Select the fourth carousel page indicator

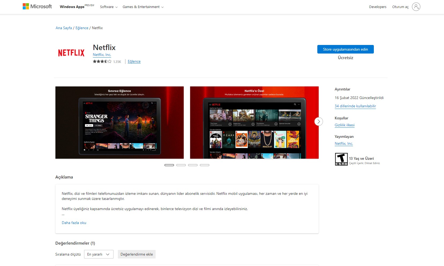pos(205,165)
